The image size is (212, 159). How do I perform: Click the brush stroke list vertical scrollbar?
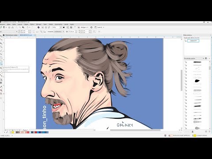pos(210,68)
